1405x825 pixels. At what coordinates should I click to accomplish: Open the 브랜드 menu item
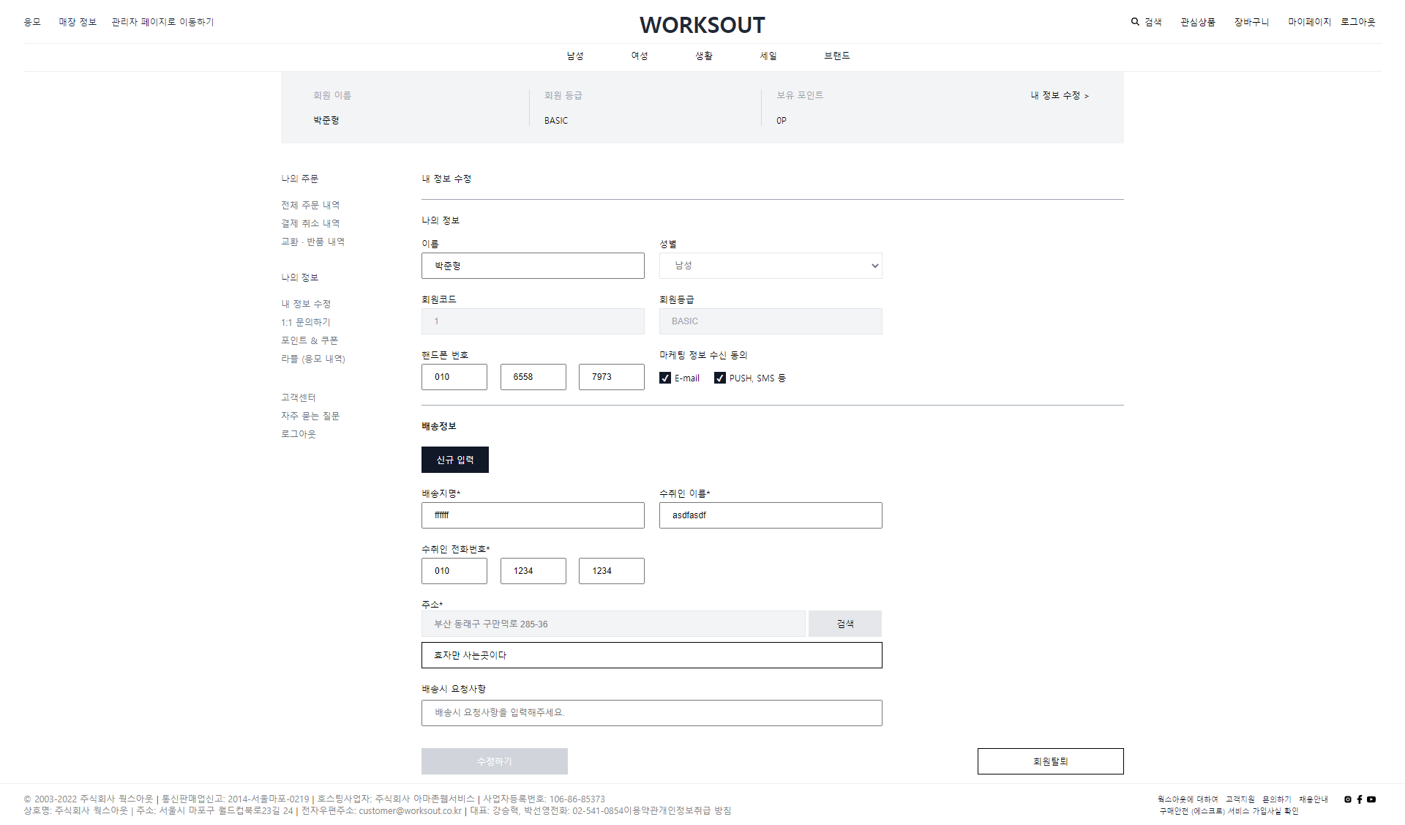836,56
